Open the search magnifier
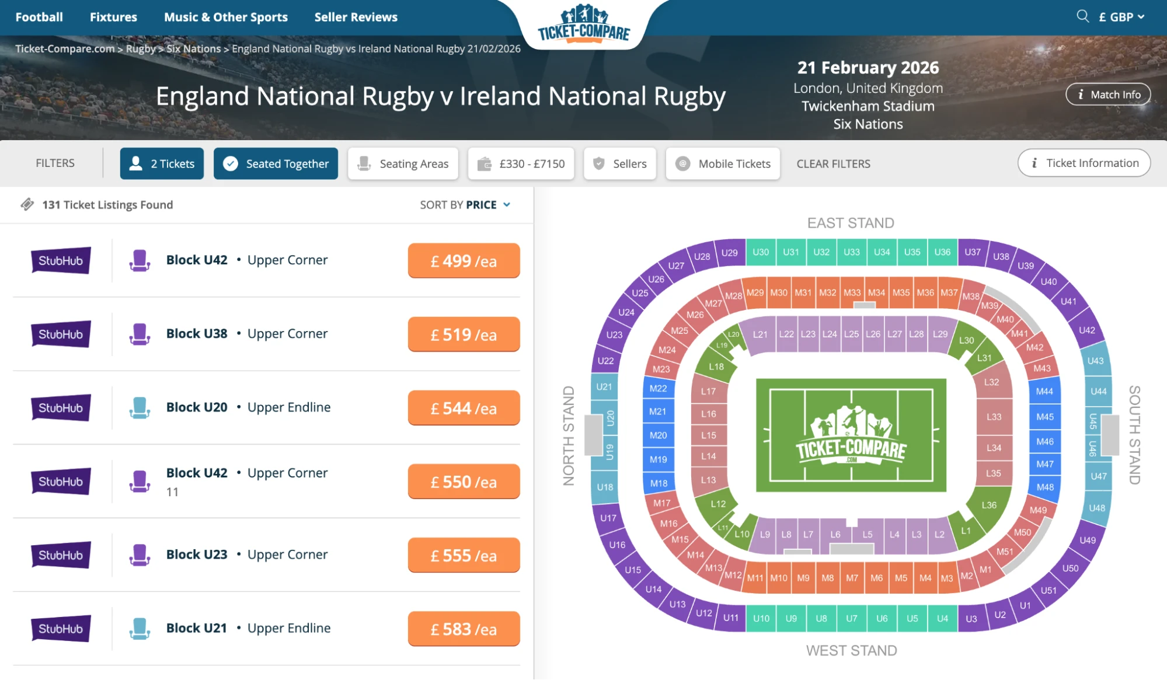Viewport: 1167px width, 680px height. [1084, 17]
